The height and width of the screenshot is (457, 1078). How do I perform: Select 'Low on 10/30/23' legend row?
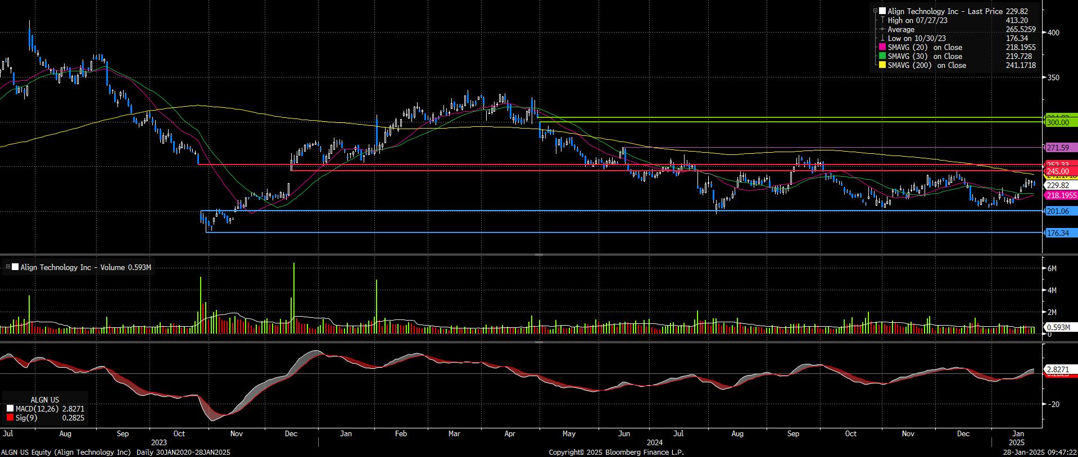tap(917, 38)
